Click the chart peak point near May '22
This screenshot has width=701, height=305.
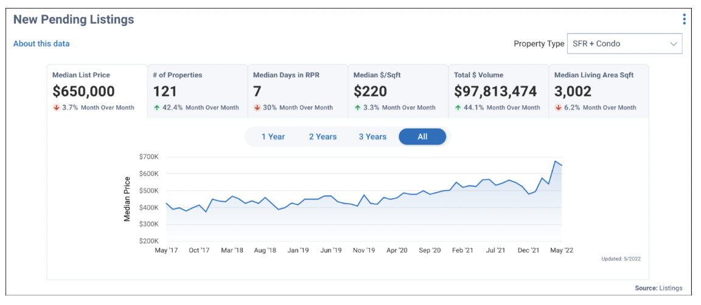(555, 161)
